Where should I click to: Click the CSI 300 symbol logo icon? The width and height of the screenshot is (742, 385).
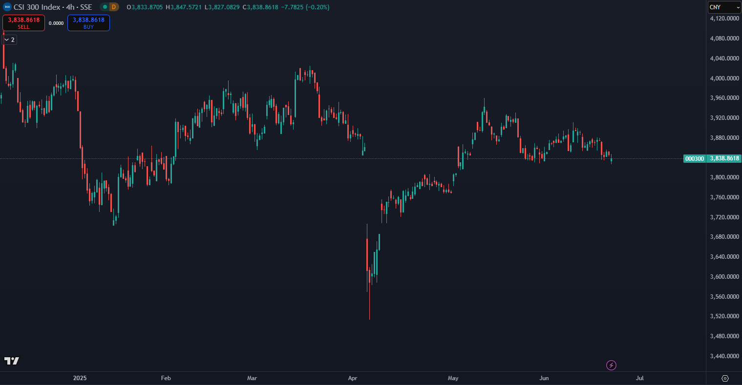pyautogui.click(x=7, y=7)
